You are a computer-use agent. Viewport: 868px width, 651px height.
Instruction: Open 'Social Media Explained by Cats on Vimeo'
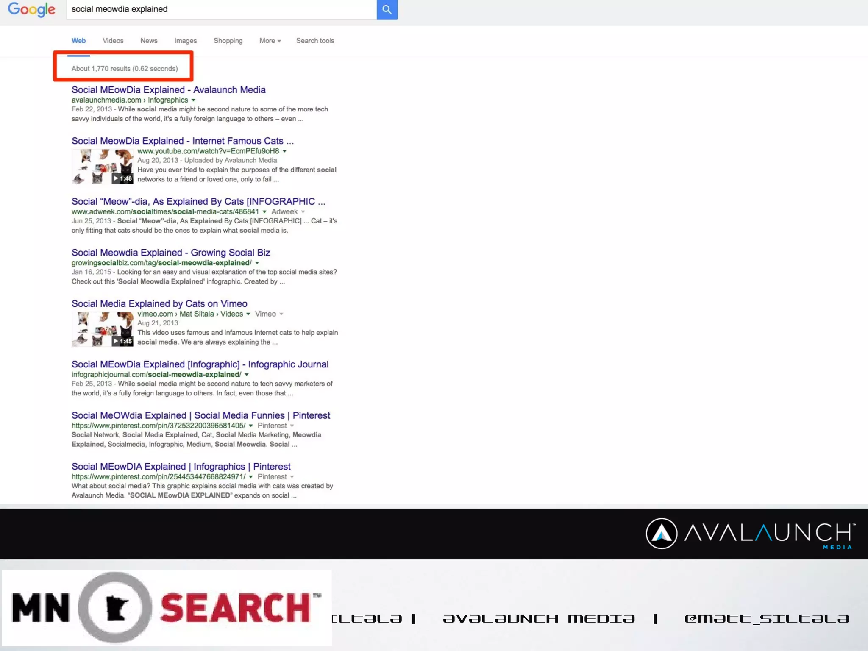point(159,304)
